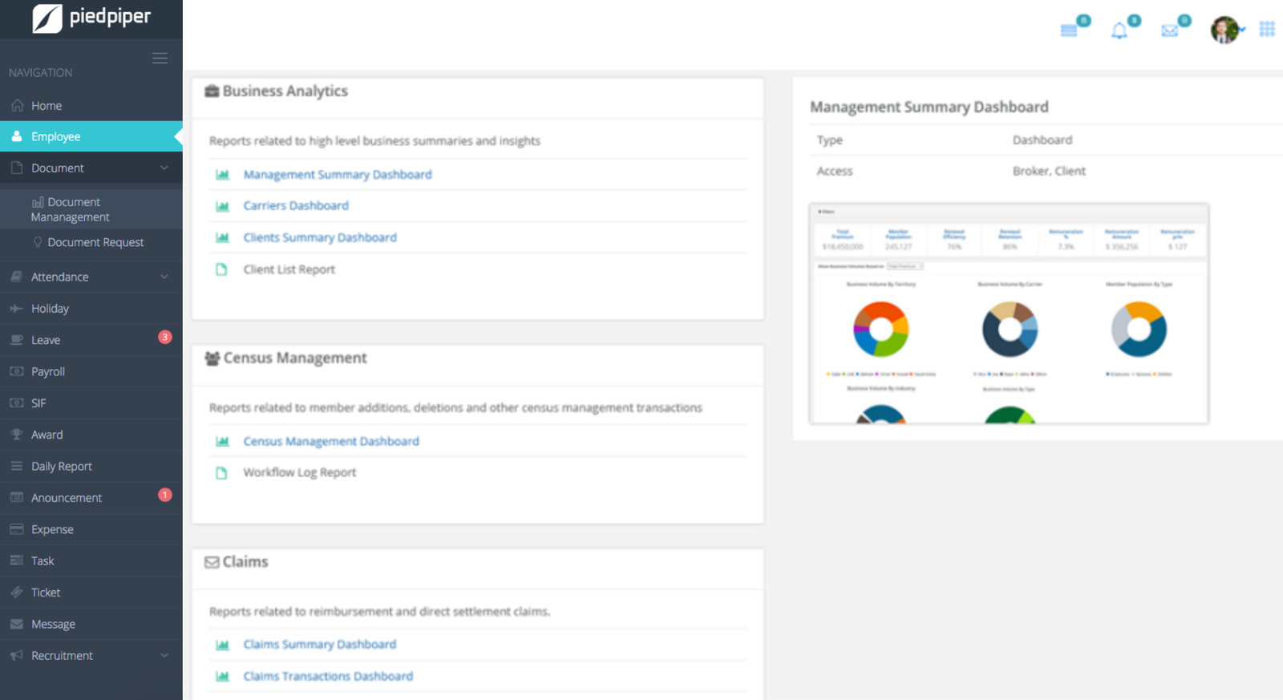Toggle the sidebar hamburger menu
1283x700 pixels.
(160, 59)
